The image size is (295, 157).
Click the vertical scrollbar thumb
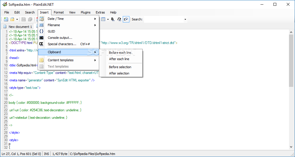coord(291,61)
